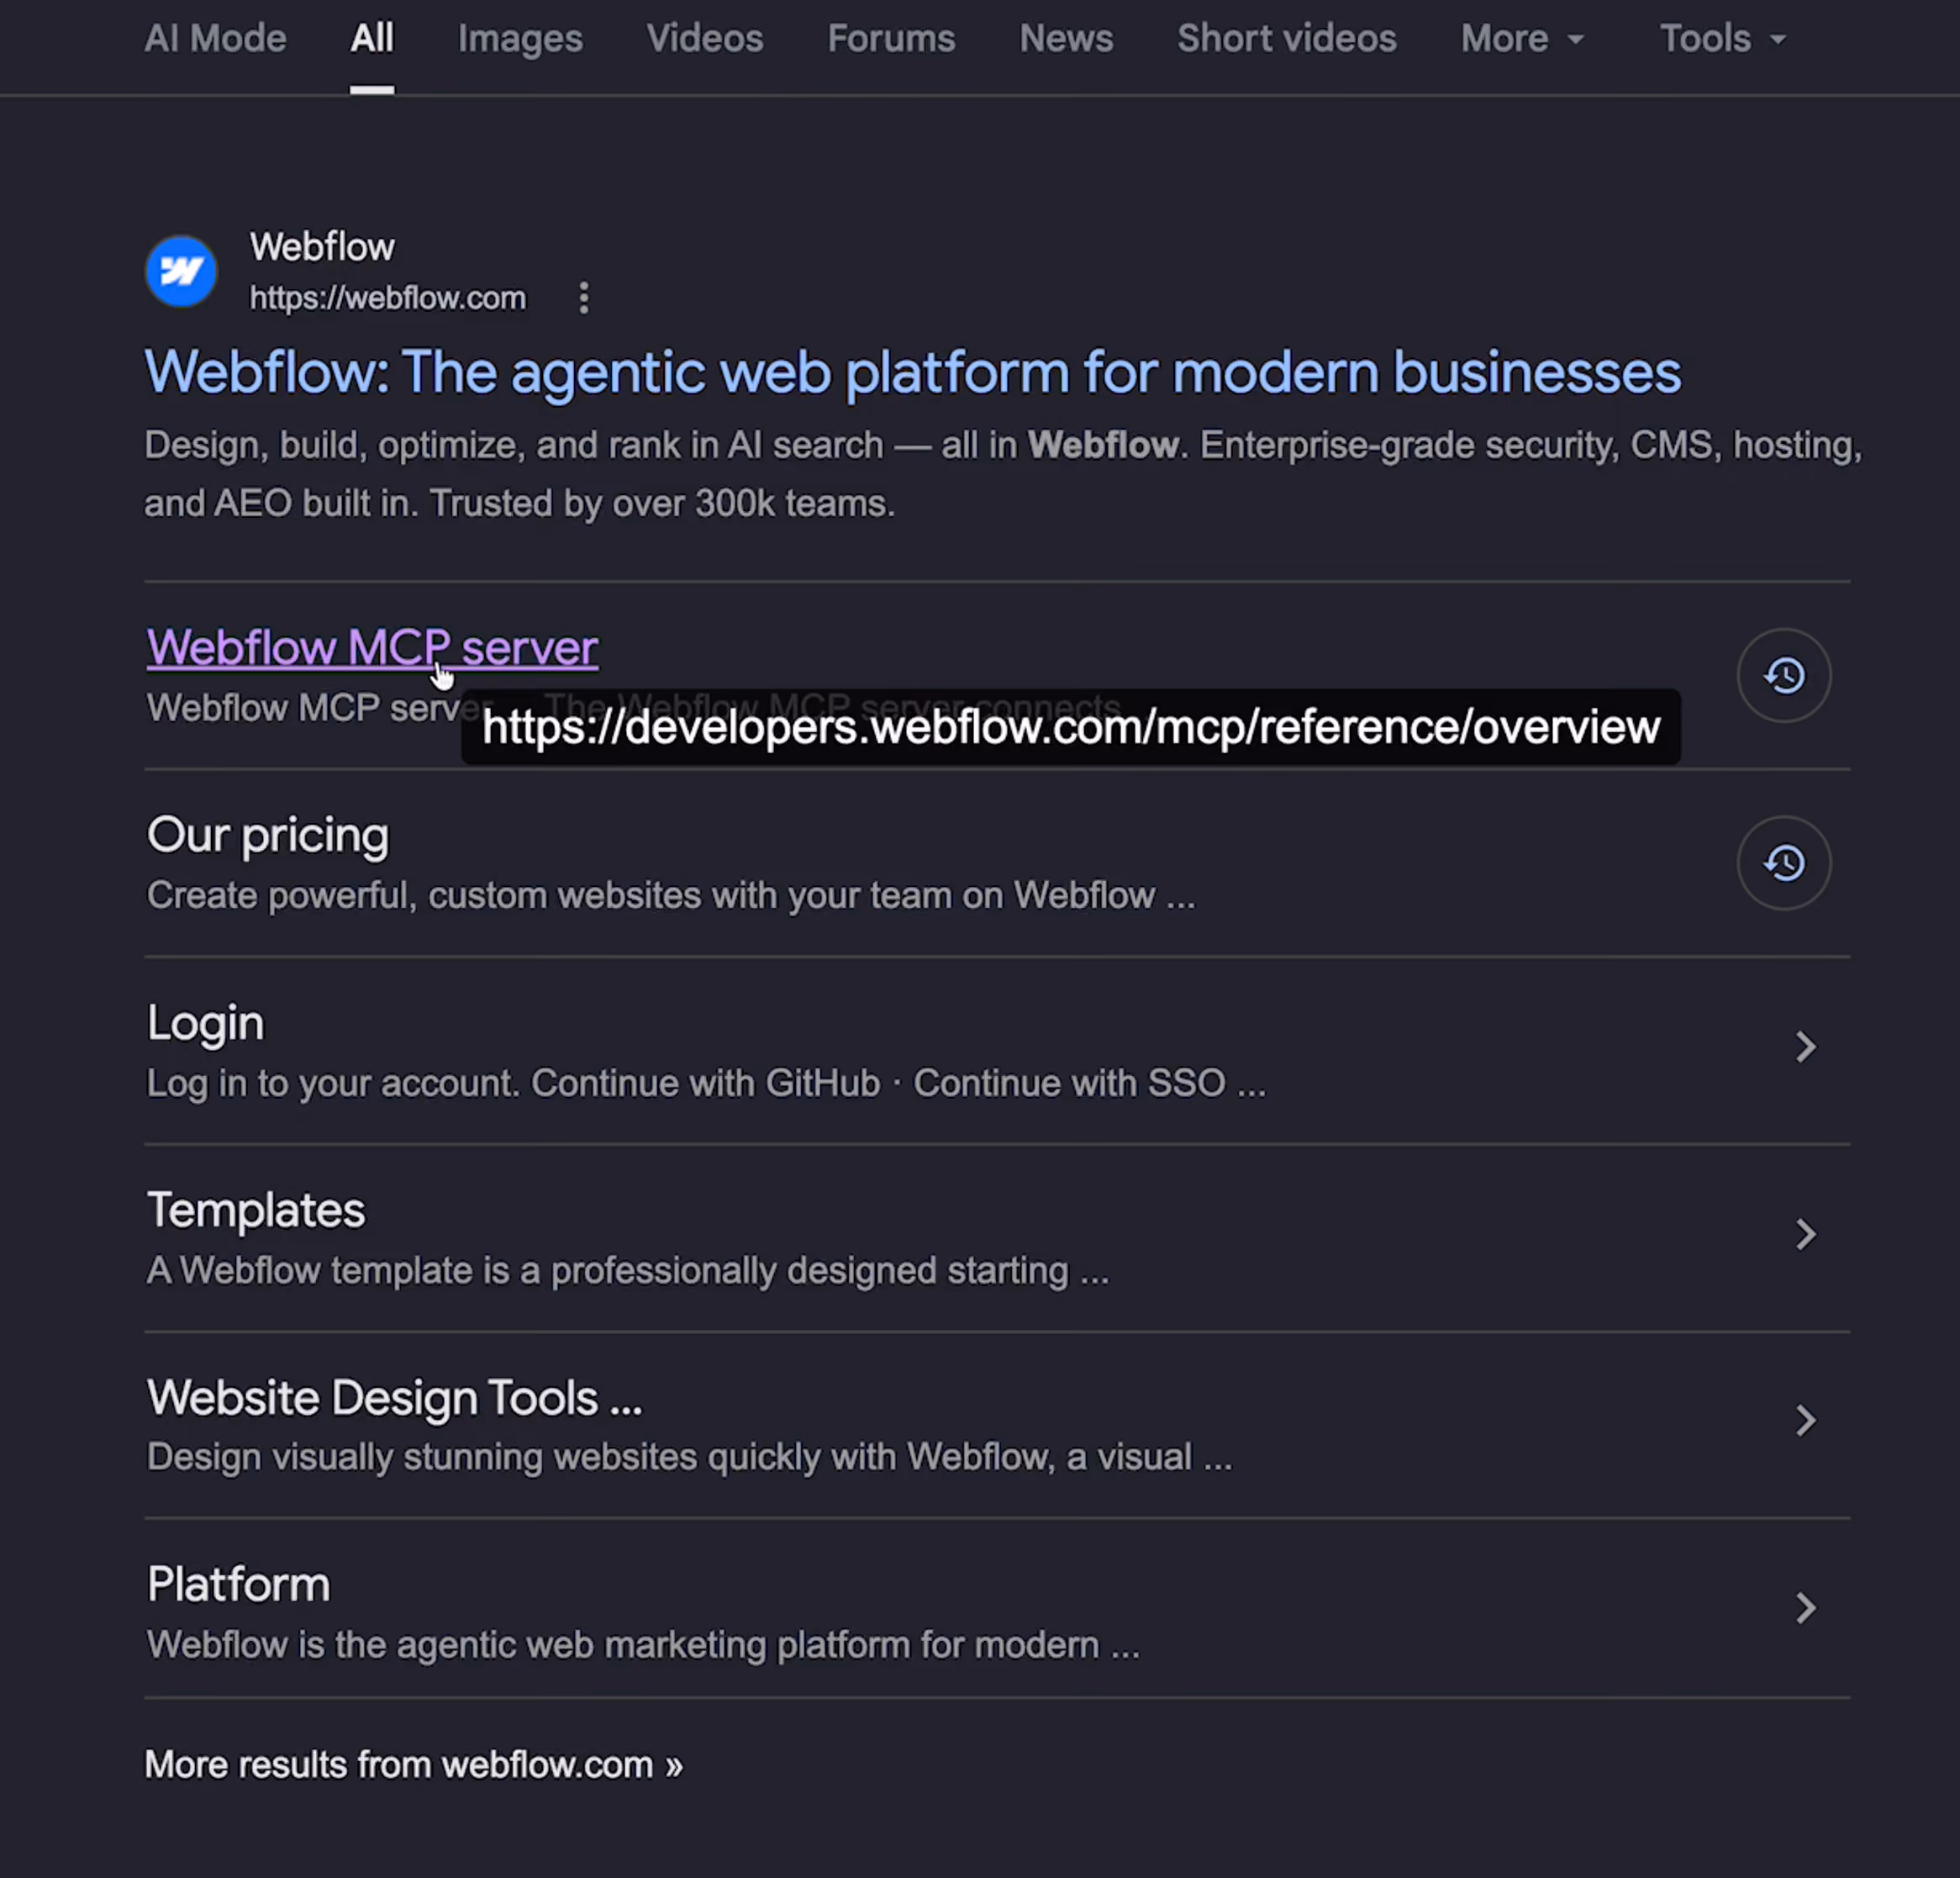1960x1878 pixels.
Task: Click snippet text 'Trusted by over 300k teams'
Action: pyautogui.click(x=658, y=503)
